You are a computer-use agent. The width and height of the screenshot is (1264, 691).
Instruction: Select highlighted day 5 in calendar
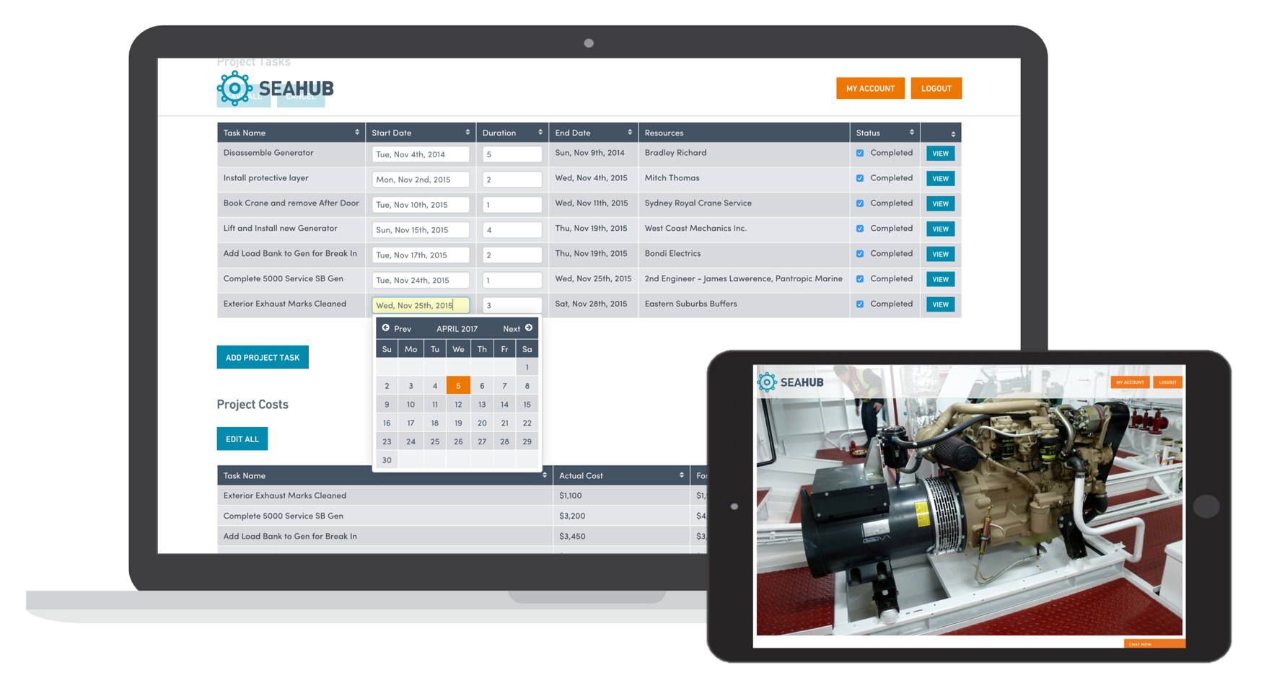(458, 386)
